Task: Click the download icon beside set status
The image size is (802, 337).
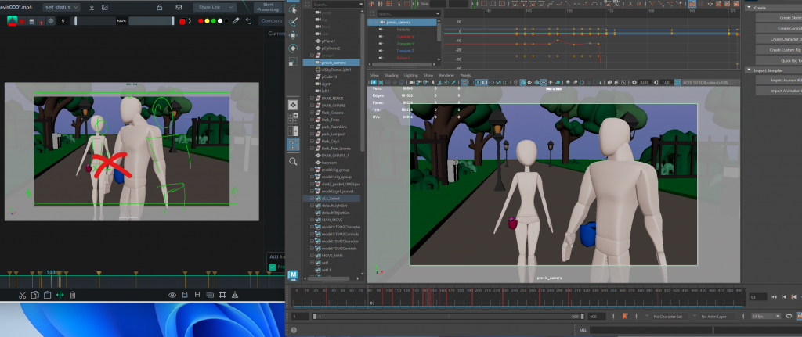Action: coord(92,7)
